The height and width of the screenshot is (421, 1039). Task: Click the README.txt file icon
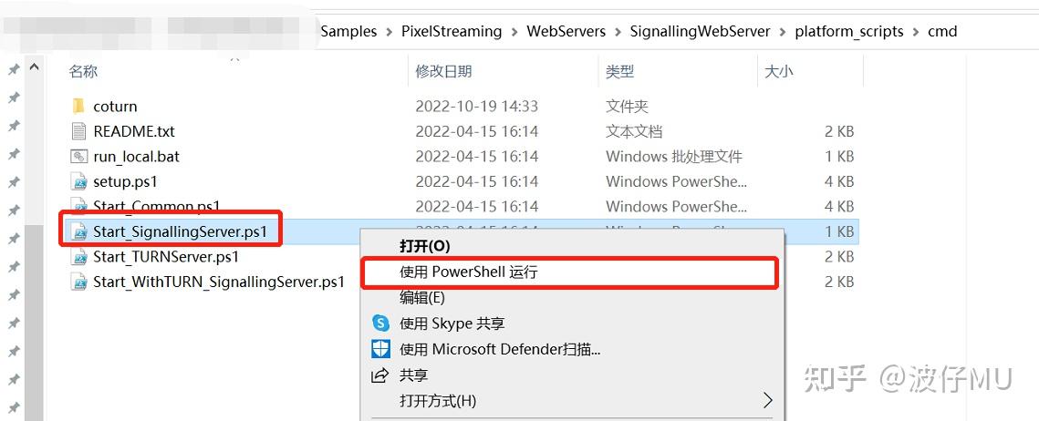(78, 131)
